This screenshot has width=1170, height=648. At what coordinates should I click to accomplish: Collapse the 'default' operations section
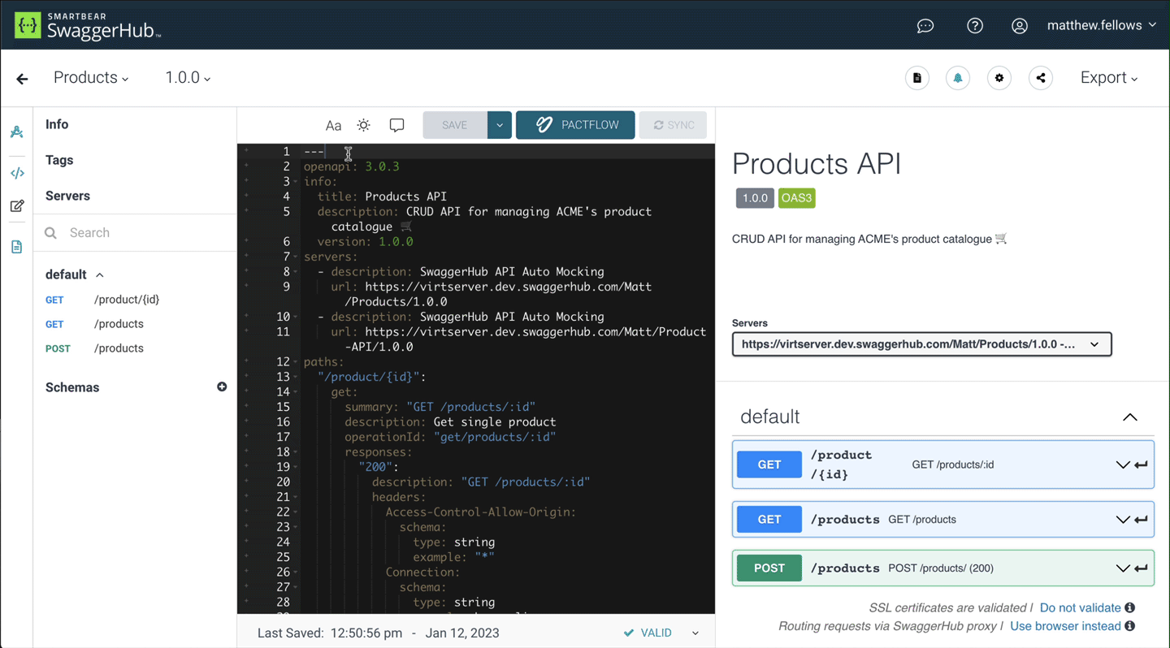pos(1129,417)
